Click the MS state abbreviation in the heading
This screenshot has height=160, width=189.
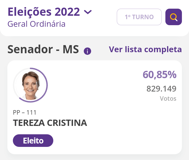pos(71,49)
